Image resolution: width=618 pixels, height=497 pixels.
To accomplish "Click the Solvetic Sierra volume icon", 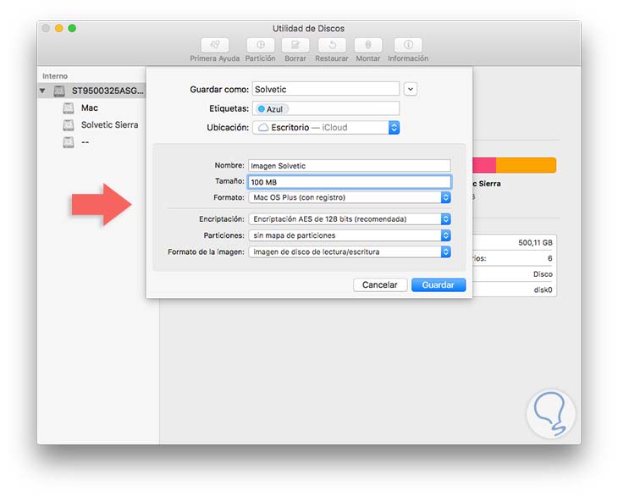I will (69, 125).
